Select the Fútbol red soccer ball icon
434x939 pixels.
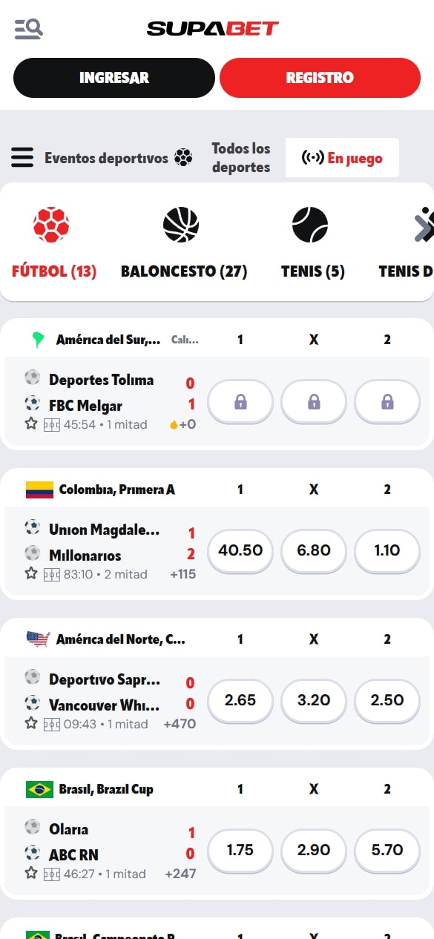pyautogui.click(x=51, y=225)
